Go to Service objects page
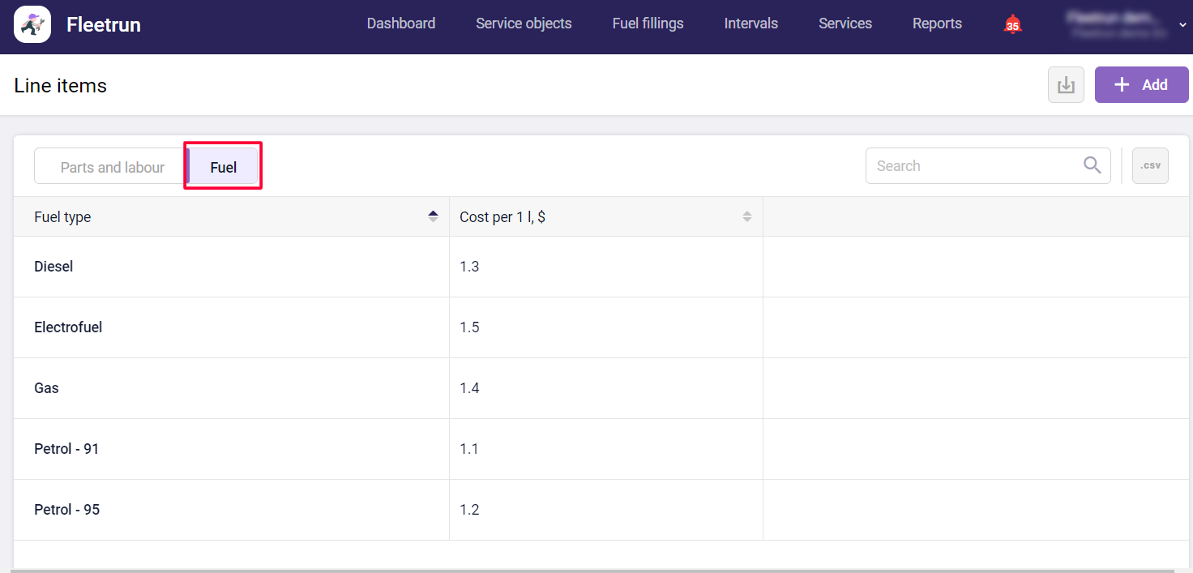The width and height of the screenshot is (1193, 573). pyautogui.click(x=524, y=24)
